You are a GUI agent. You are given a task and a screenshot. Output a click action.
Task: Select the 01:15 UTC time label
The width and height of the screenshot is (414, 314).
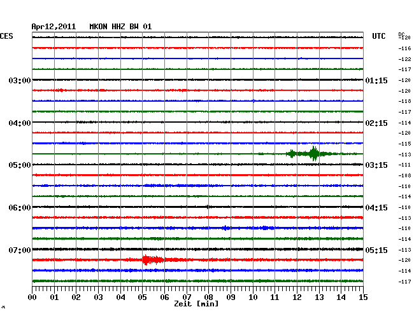pyautogui.click(x=376, y=81)
